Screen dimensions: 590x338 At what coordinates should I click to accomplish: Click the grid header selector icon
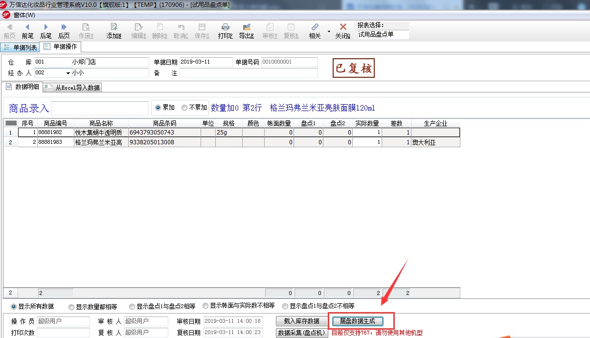11,123
